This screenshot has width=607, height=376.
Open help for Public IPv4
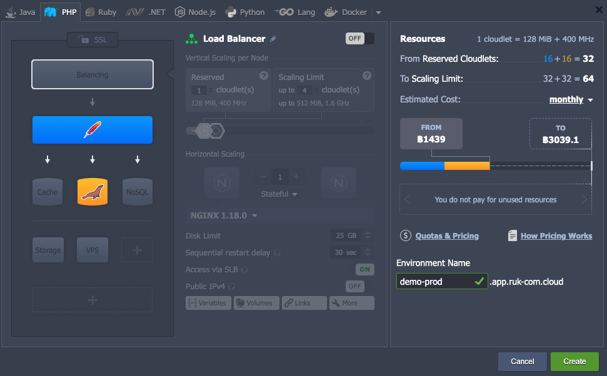[x=231, y=287]
